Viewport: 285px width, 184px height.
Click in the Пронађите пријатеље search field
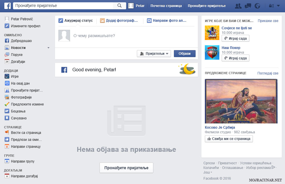coord(63,6)
